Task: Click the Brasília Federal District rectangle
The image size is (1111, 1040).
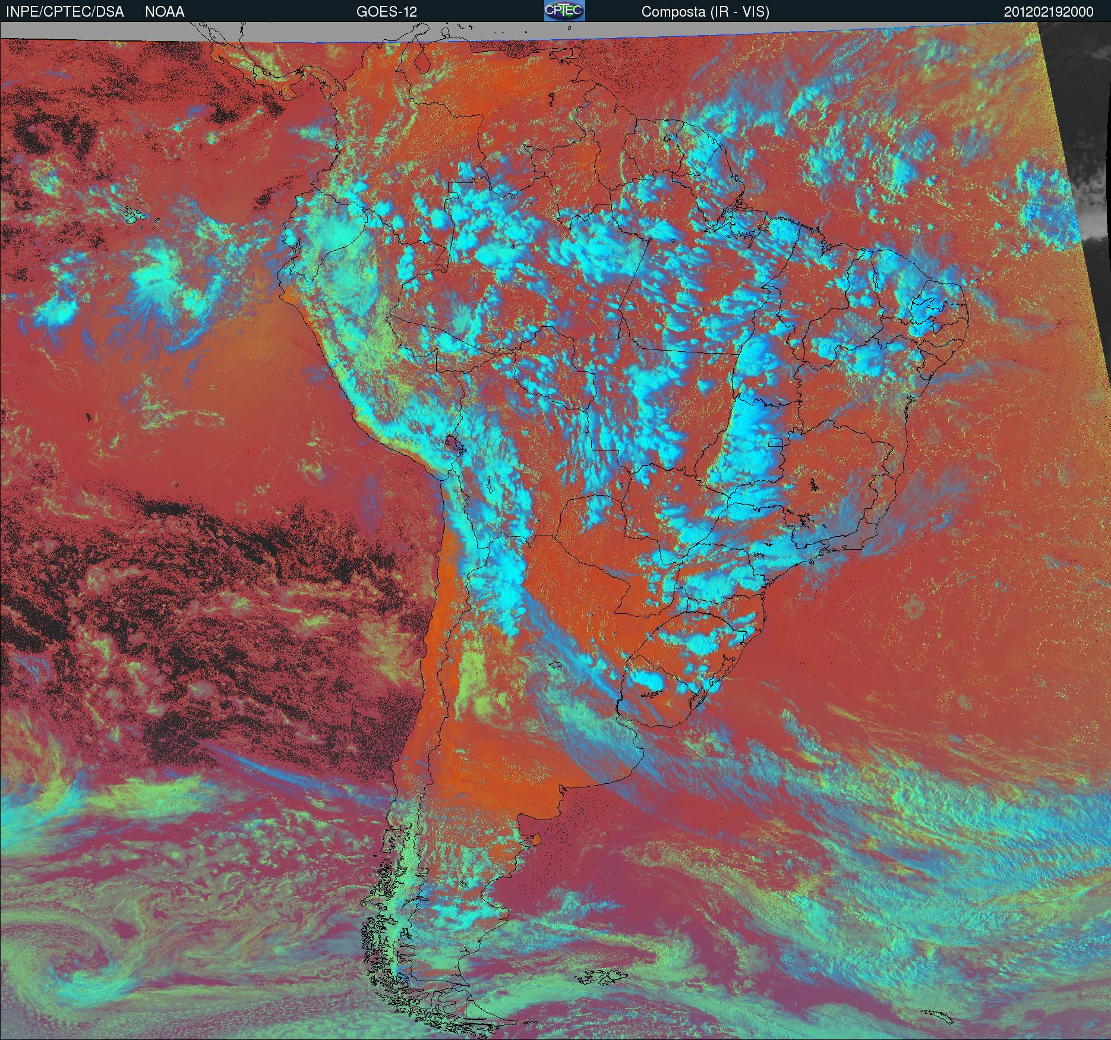Action: (x=776, y=442)
